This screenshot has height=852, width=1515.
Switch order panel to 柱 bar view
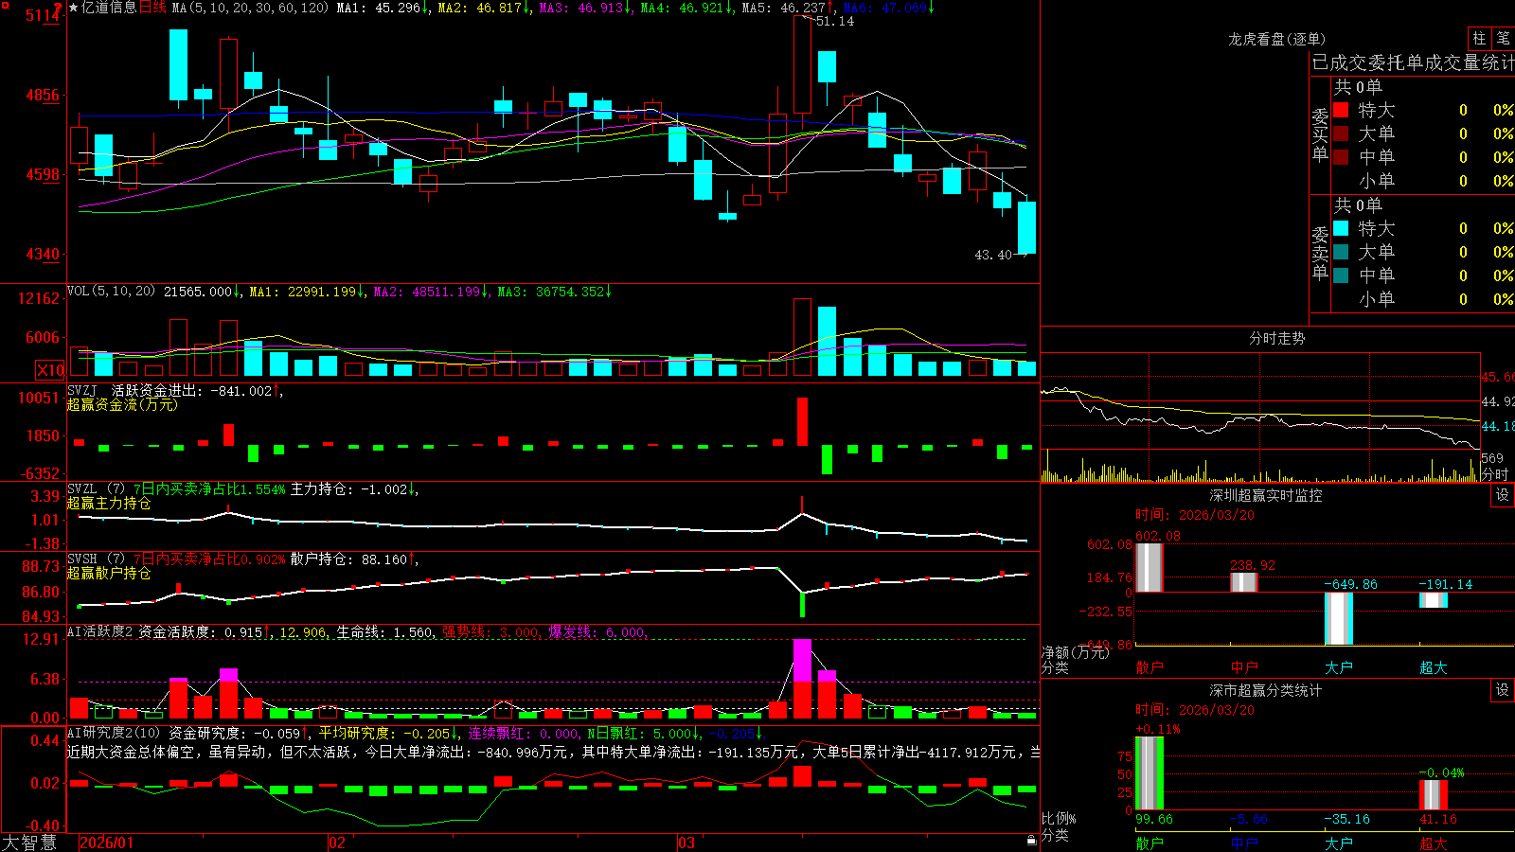tap(1479, 39)
